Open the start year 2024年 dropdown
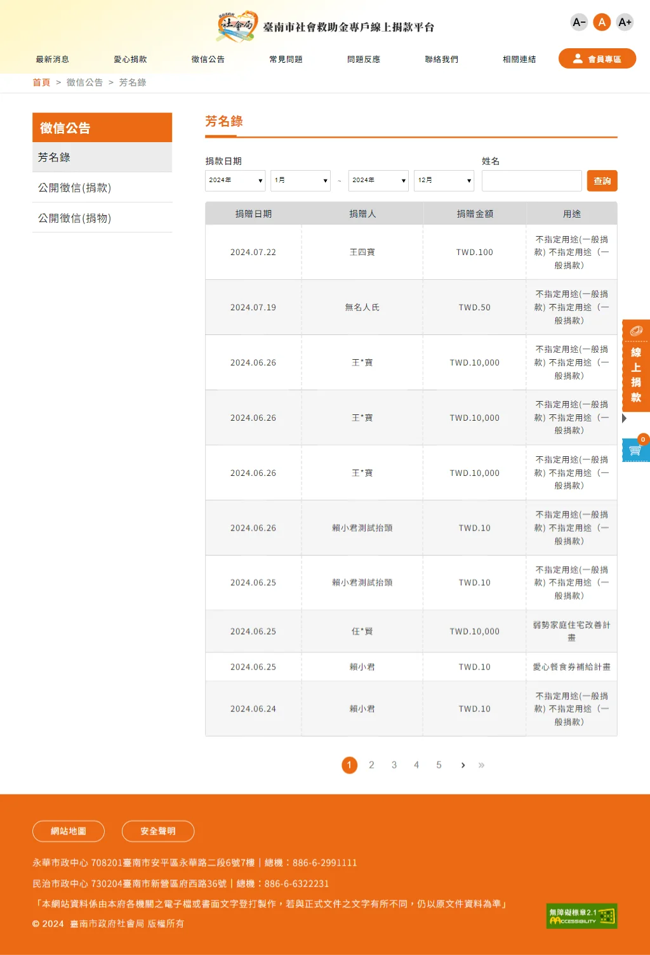This screenshot has width=650, height=955. pyautogui.click(x=235, y=180)
